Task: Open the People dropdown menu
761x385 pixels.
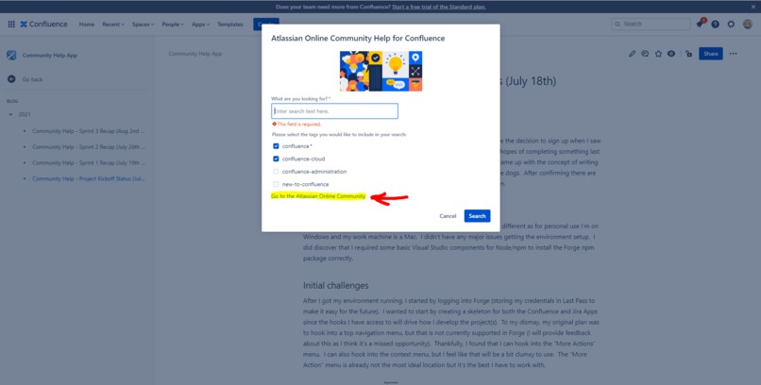Action: point(173,25)
